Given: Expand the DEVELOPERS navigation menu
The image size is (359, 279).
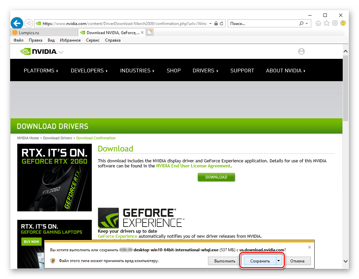Looking at the screenshot, I should 89,71.
